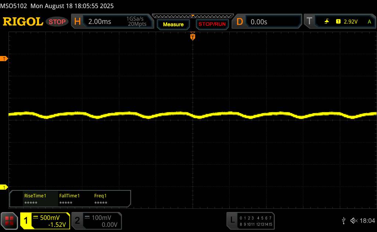The image size is (377, 232).
Task: Click the USB connection status icon
Action: coord(343,220)
